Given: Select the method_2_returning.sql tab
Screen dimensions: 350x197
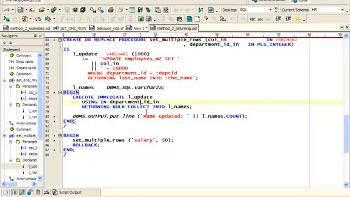Looking at the screenshot, I should (x=174, y=28).
